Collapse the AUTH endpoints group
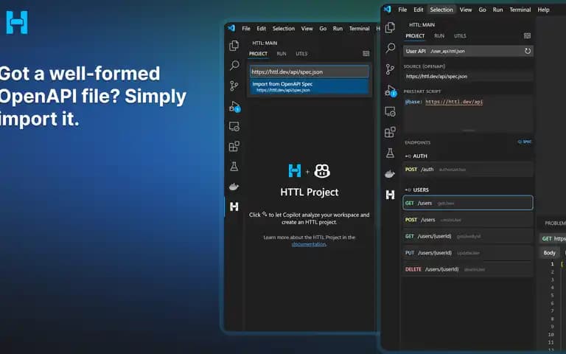This screenshot has width=566, height=354. (416, 156)
